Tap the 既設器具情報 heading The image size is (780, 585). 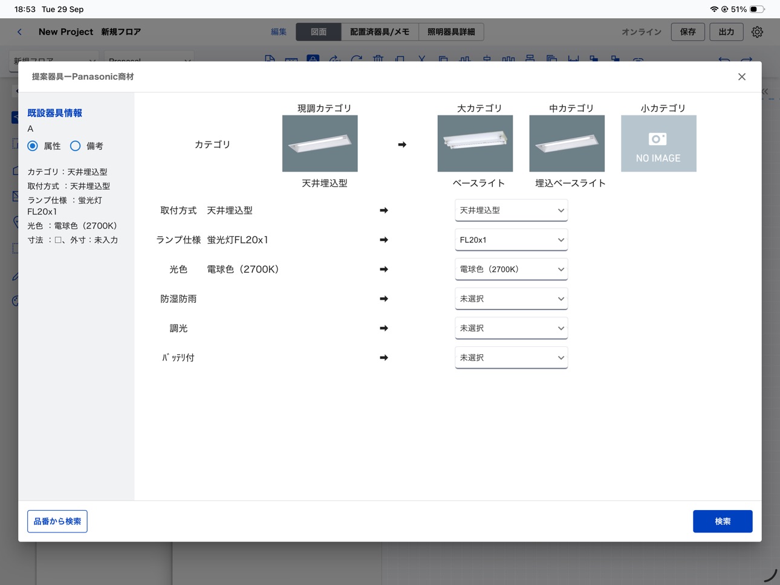[x=54, y=113]
